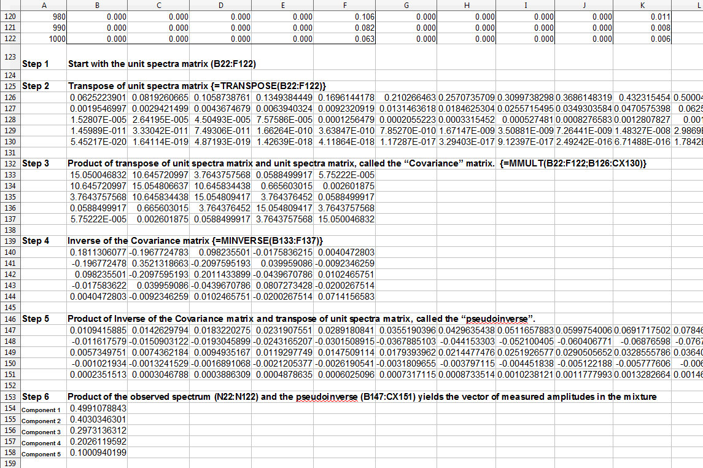Click cell containing wavelength 1000
This screenshot has width=703, height=468.
44,39
